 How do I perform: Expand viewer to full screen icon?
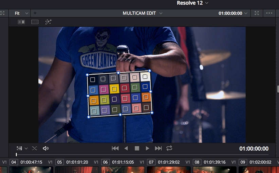click(x=257, y=13)
